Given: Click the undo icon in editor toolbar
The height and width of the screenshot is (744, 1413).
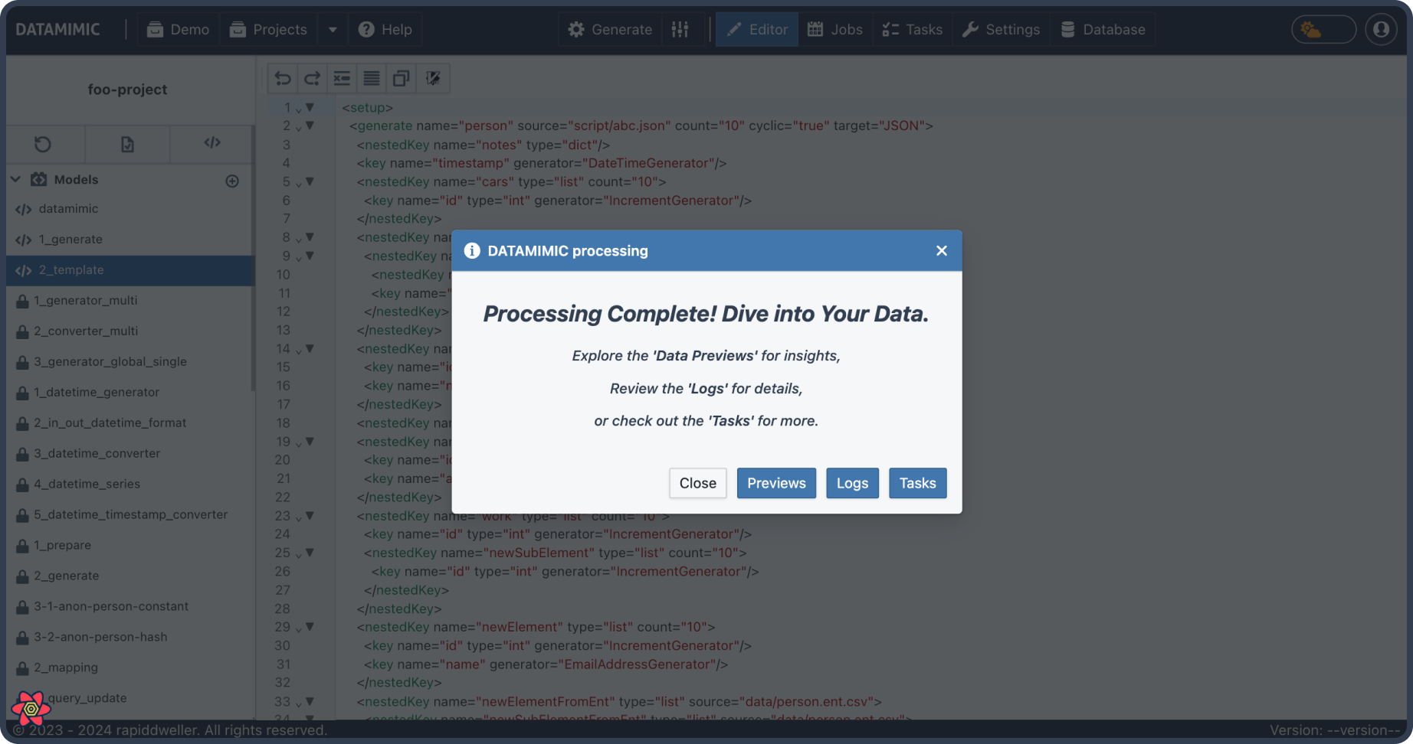Looking at the screenshot, I should click(283, 78).
